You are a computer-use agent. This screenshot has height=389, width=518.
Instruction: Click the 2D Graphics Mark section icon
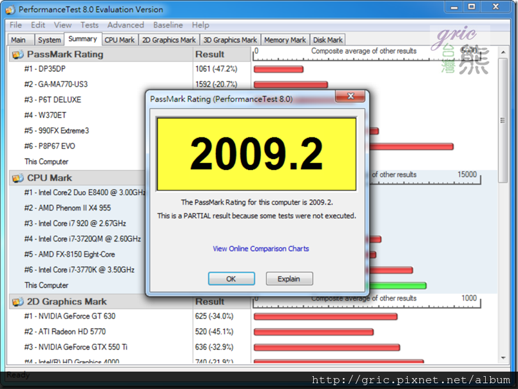click(x=18, y=302)
